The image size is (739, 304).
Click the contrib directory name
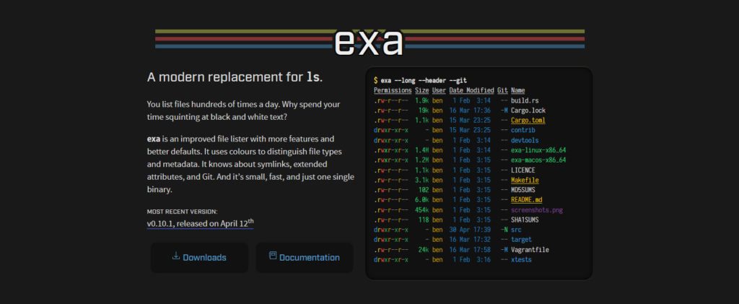click(523, 130)
